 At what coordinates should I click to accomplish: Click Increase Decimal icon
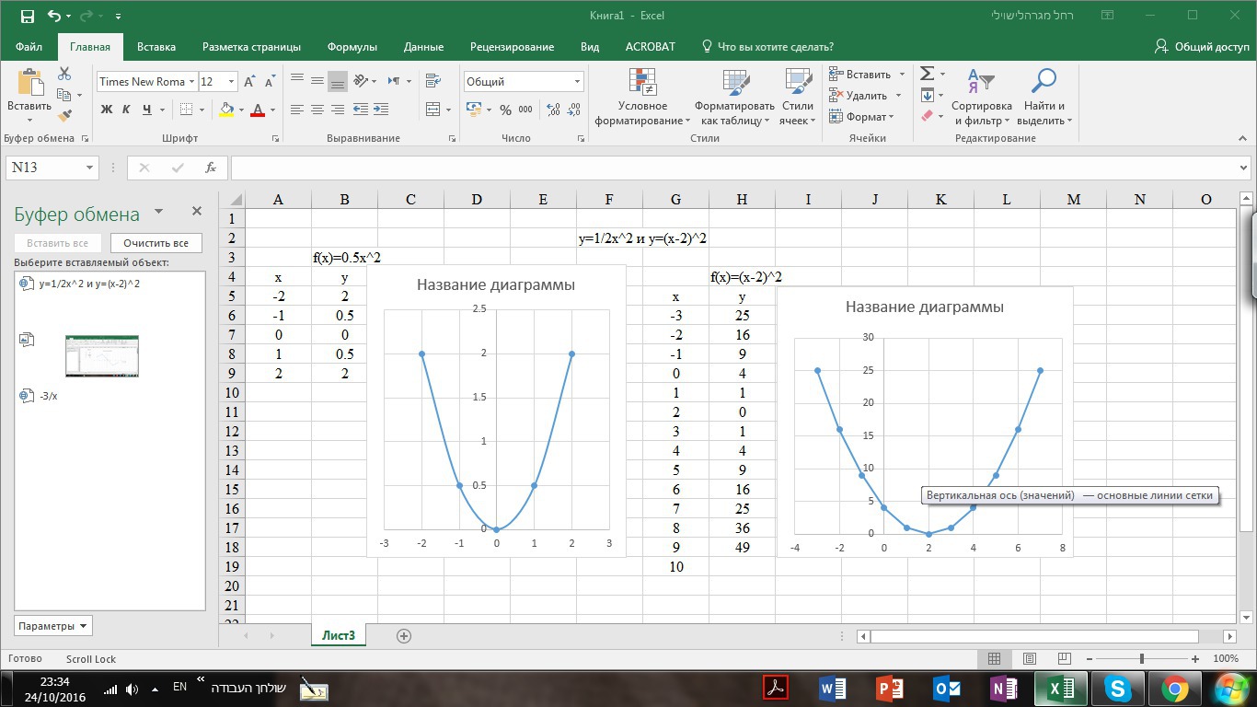point(553,110)
